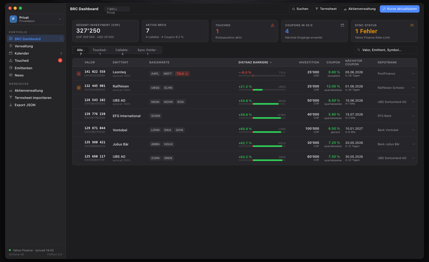Click the Vontobel barrier distance bar

point(262,132)
